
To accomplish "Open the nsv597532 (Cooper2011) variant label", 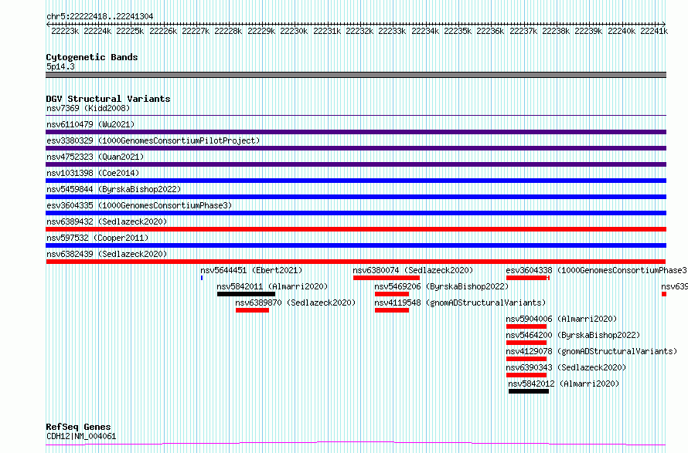I will (97, 238).
